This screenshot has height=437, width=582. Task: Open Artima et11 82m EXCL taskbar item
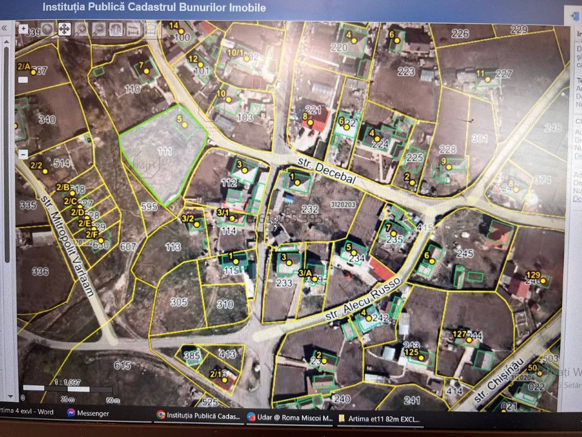(379, 419)
